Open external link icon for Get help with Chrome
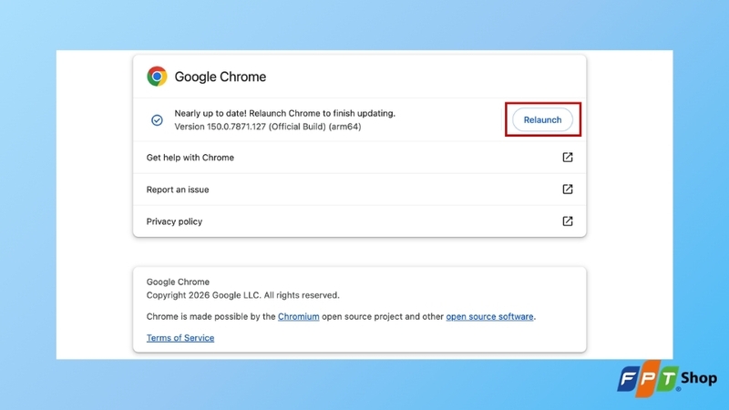This screenshot has width=729, height=410. [567, 157]
